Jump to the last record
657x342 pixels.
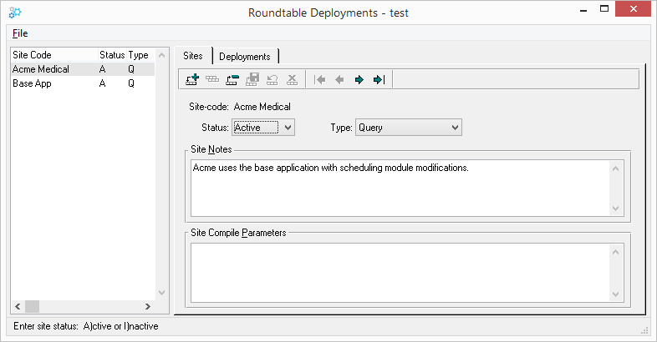379,79
